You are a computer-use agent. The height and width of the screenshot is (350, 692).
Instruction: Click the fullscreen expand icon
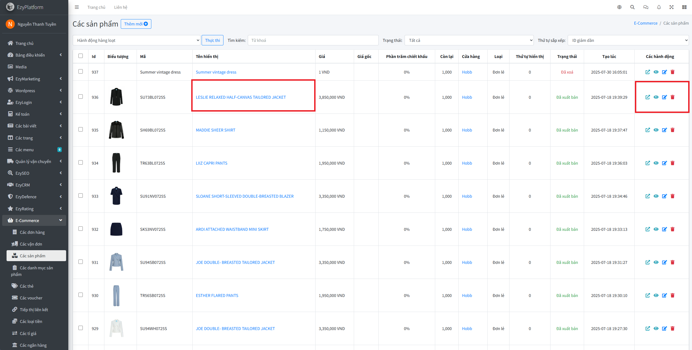coord(671,7)
